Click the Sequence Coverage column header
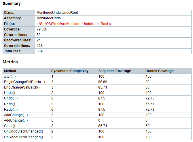The height and width of the screenshot is (142, 193). 115,71
